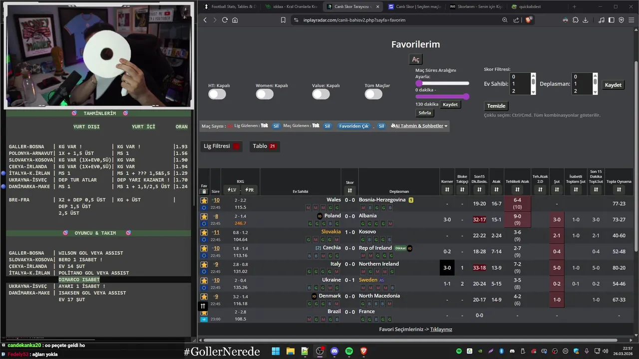The width and height of the screenshot is (639, 359).
Task: Open a new browser tab
Action: 574,6
